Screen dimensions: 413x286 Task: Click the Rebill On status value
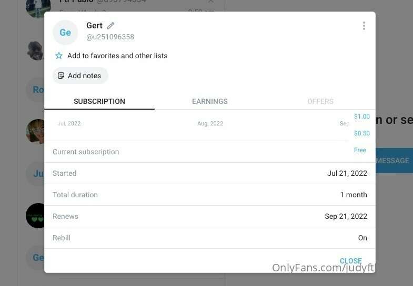click(362, 238)
